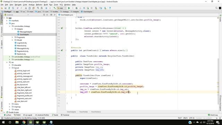Open the File menu
Screen dimensions: 222x125
click(x=2, y=5)
